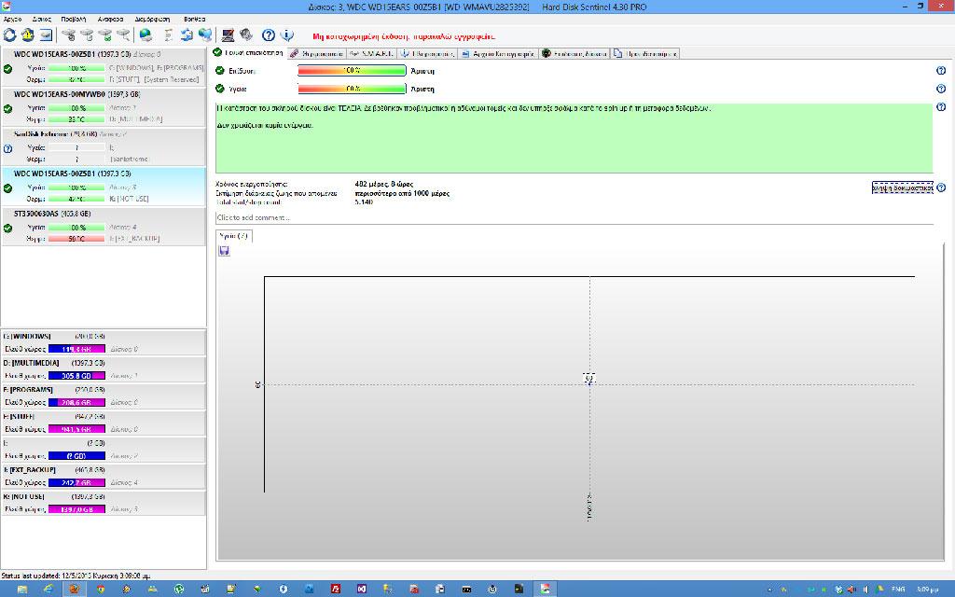The width and height of the screenshot is (955, 597).
Task: Click the envelope send-report toolbar icon
Action: pos(47,35)
